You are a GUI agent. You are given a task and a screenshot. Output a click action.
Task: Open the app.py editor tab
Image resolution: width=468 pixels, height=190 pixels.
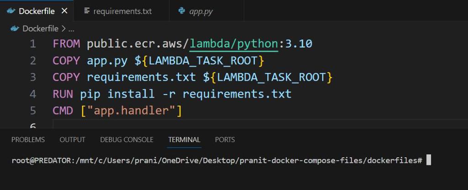point(201,11)
